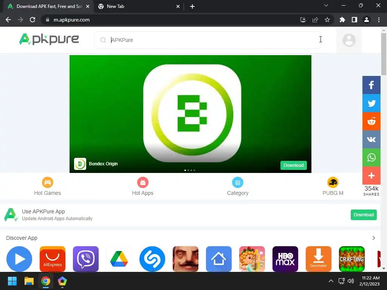Open the tab search dropdown arrow
Viewport: 387px width, 290px height.
326,5
